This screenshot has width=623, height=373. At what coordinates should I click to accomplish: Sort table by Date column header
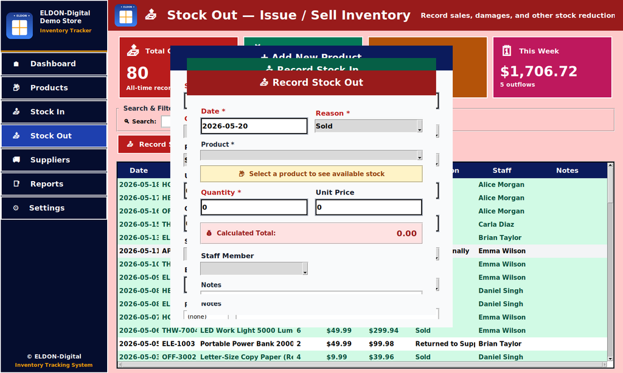139,170
